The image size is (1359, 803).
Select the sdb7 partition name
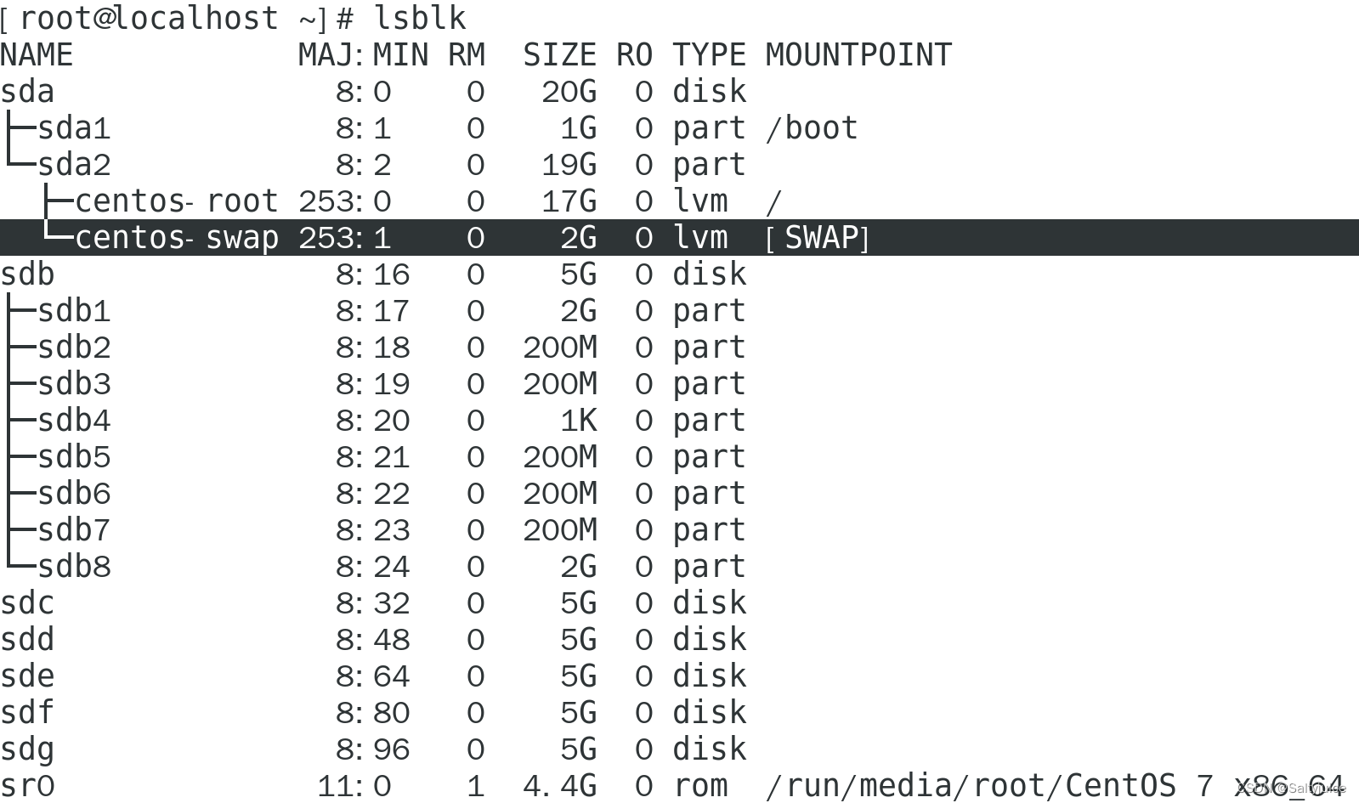pos(74,530)
